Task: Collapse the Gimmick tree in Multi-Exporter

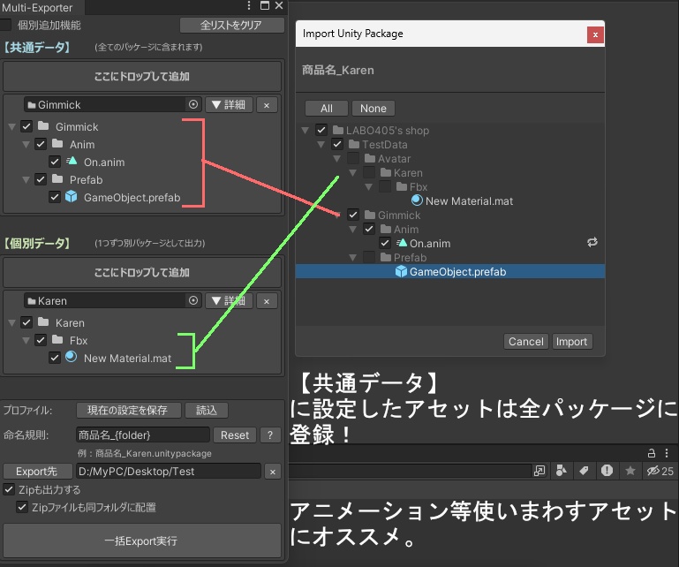Action: pos(12,127)
